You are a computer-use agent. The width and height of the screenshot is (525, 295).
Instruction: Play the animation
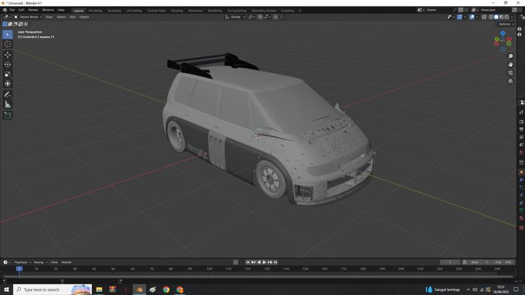pos(264,262)
